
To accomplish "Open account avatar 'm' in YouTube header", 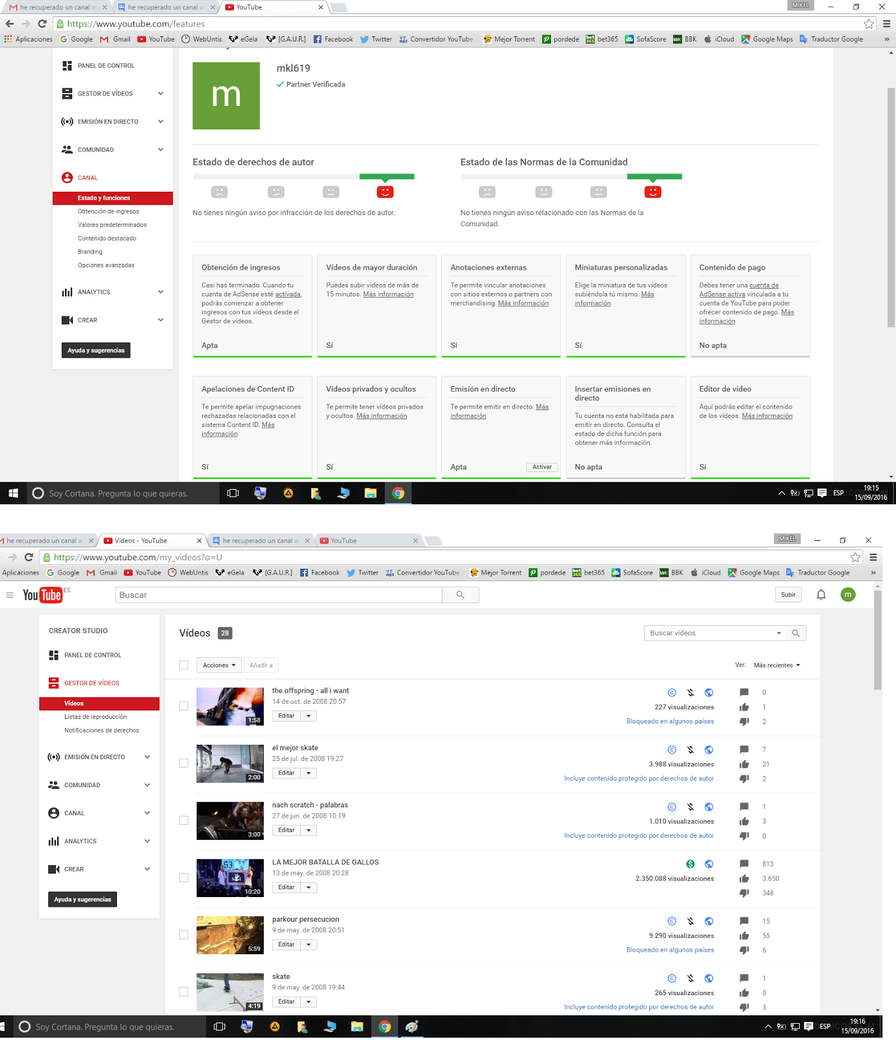I will tap(848, 595).
